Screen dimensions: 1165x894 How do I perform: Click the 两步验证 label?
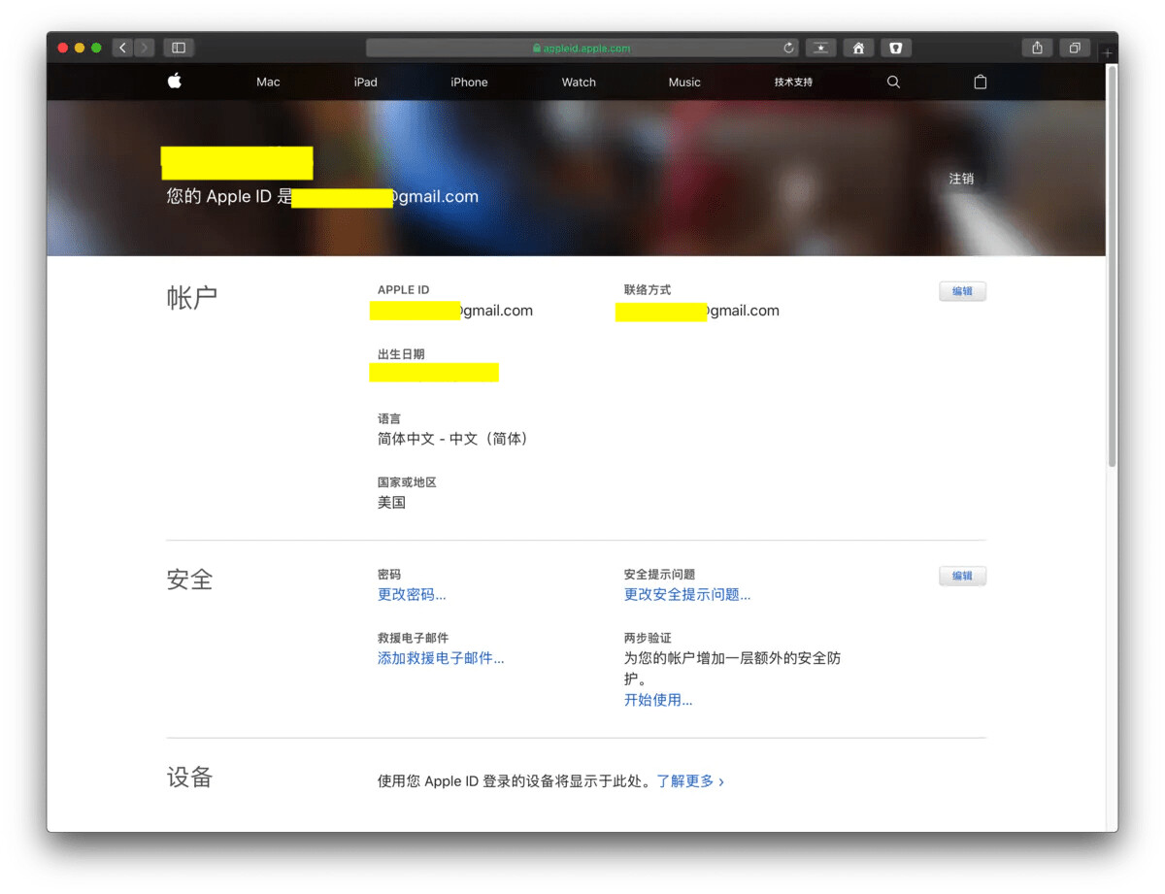(x=648, y=639)
